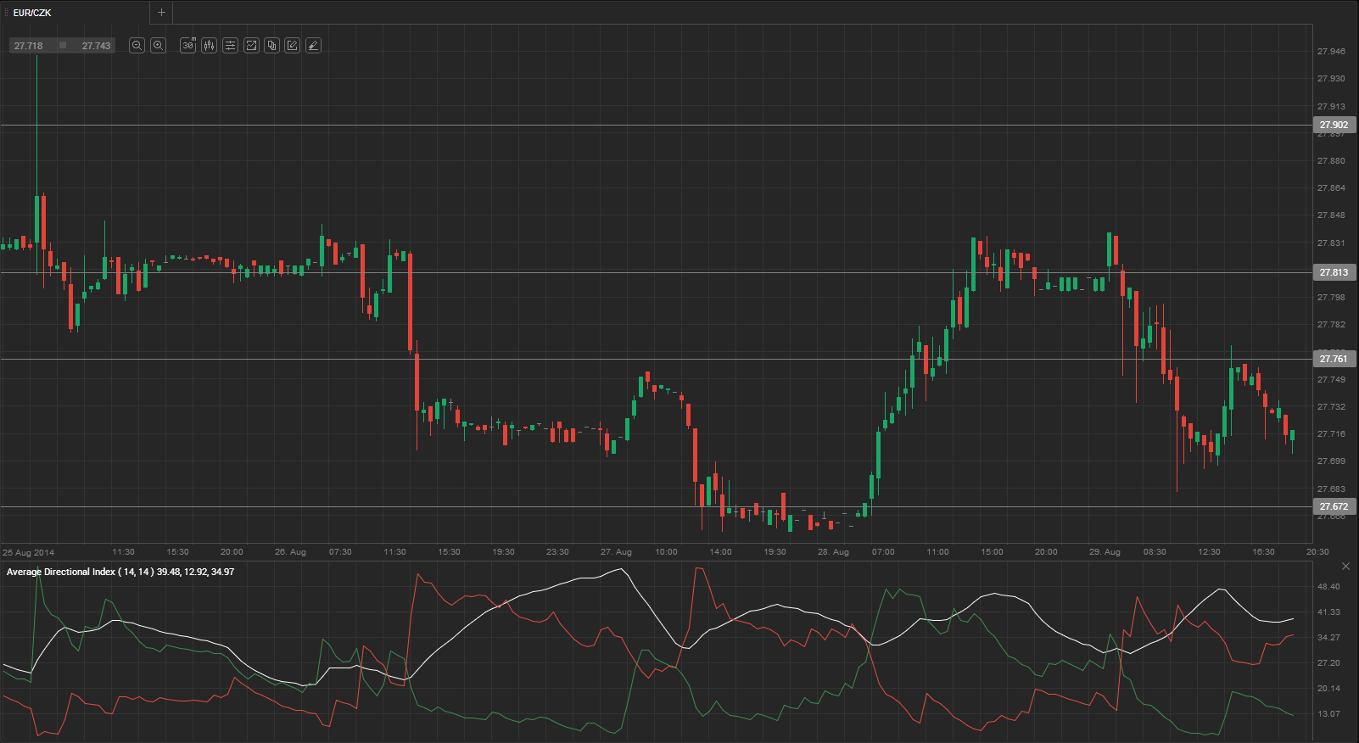Image resolution: width=1359 pixels, height=743 pixels.
Task: Grab the EUR/CZK tab drag handle
Action: coord(6,13)
